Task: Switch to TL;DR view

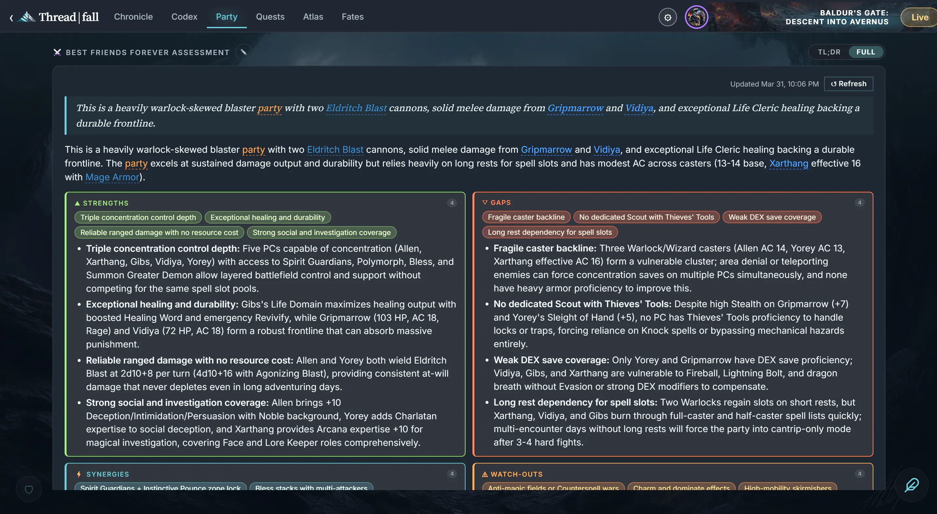Action: coord(829,52)
